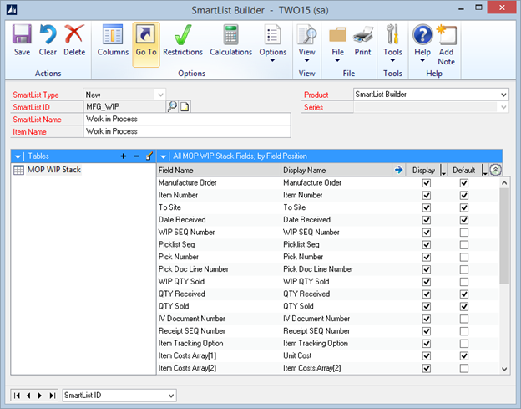Check Default for IV Document Number
The height and width of the screenshot is (409, 521).
point(464,319)
